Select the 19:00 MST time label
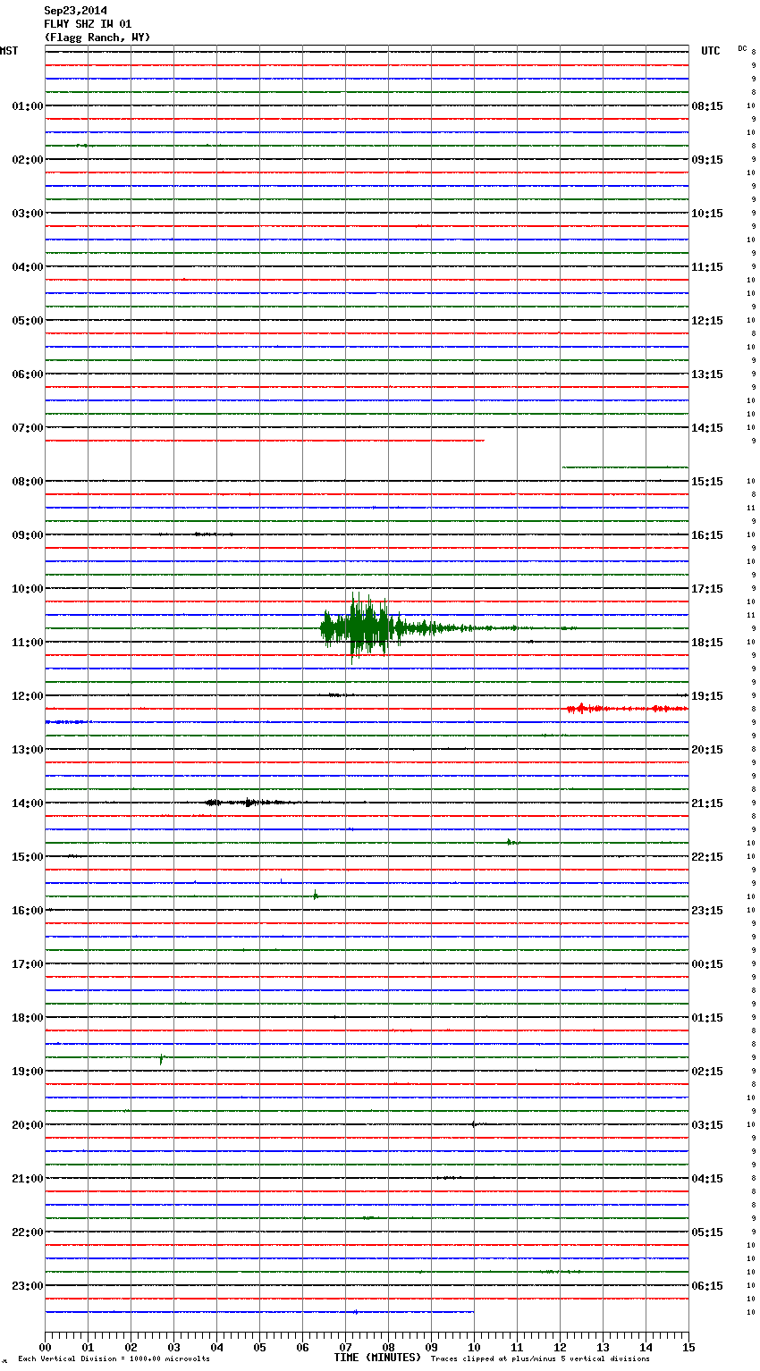This screenshot has width=760, height=1371. coord(27,1072)
